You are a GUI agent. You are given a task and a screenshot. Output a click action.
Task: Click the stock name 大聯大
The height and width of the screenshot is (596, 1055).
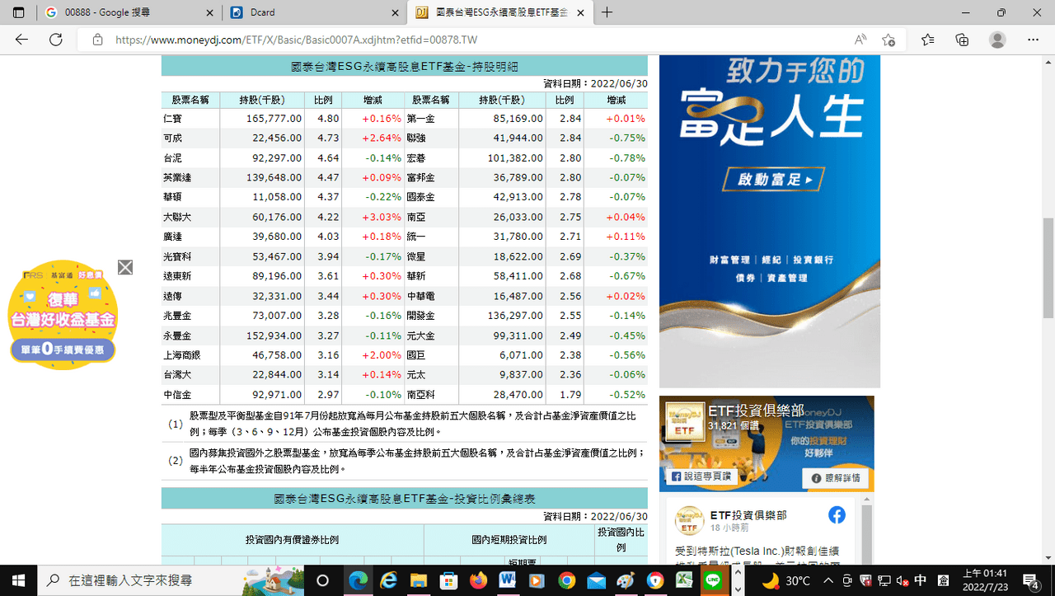coord(177,218)
